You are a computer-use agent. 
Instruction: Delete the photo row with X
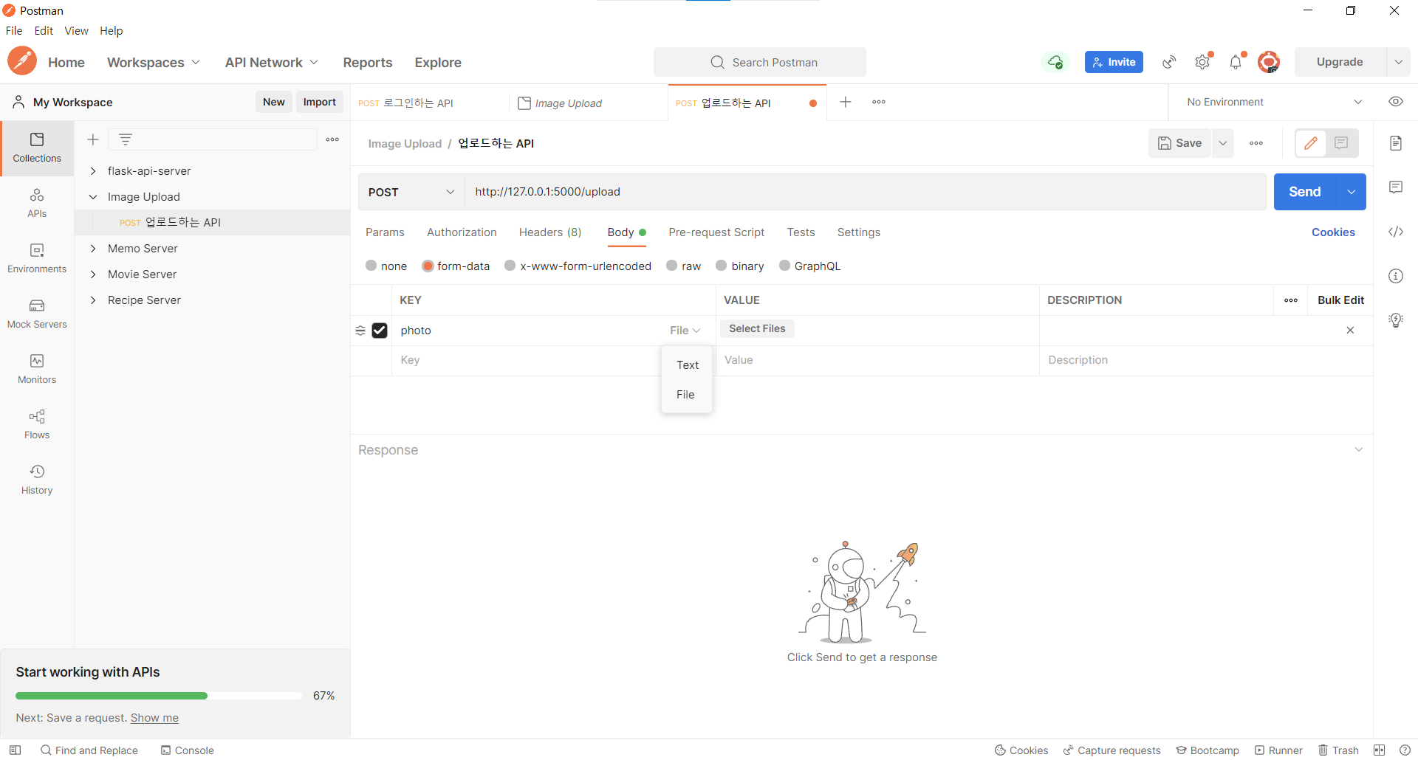pyautogui.click(x=1350, y=331)
